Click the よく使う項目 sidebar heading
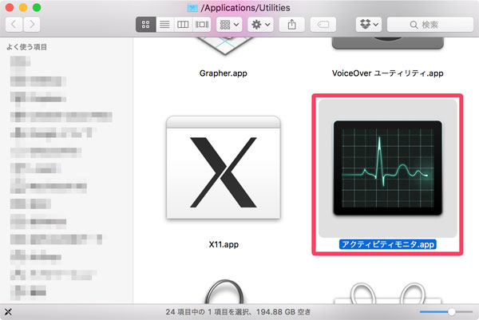Viewport: 479px width, 320px height. pyautogui.click(x=26, y=47)
